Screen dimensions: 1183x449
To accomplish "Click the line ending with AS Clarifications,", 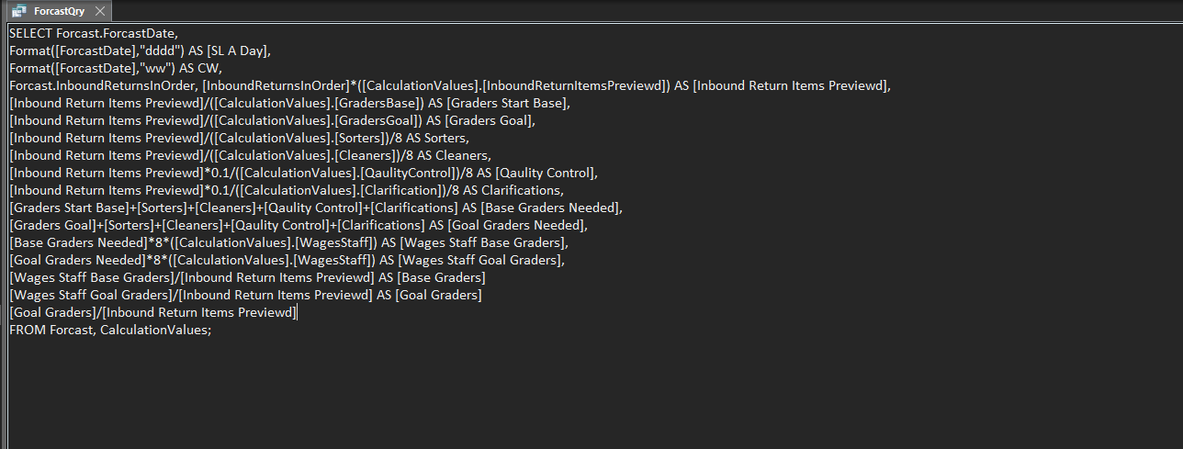I will (x=286, y=190).
